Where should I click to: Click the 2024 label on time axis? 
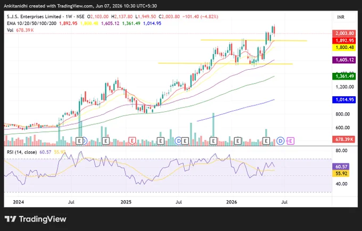[19, 202]
